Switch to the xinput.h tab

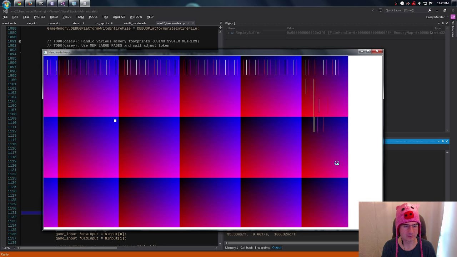pos(32,24)
